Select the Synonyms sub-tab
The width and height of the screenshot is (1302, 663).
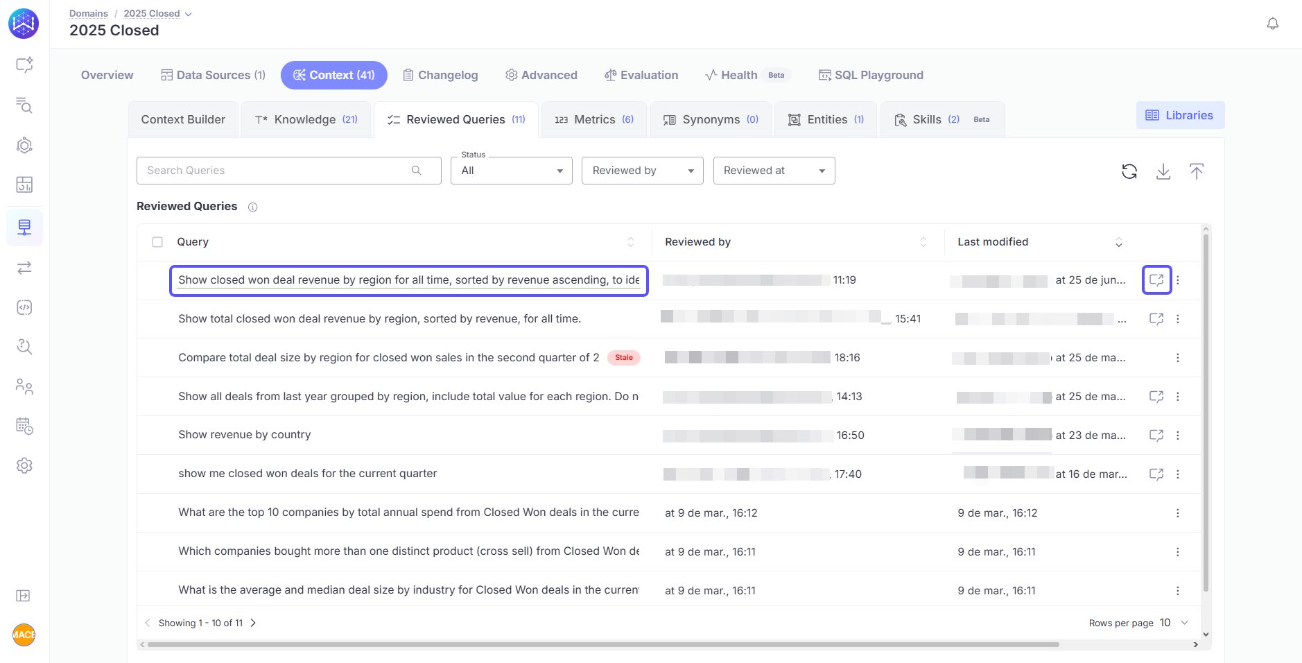tap(711, 120)
